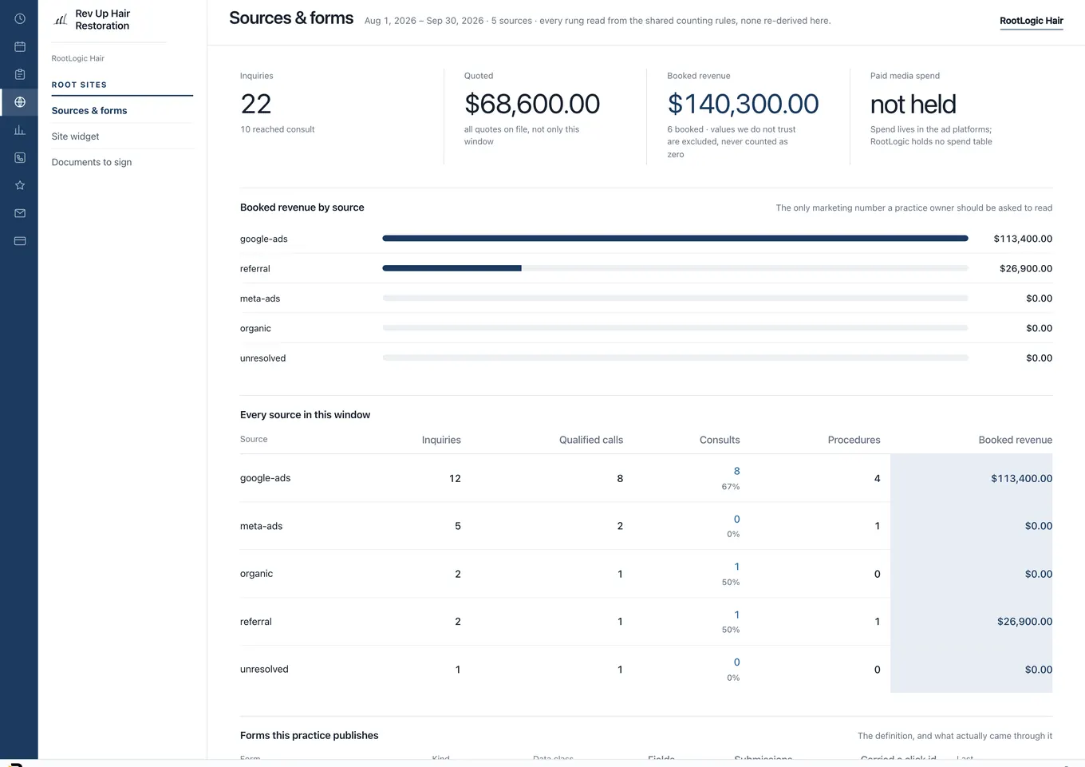Select the RootLogic Hair tab at top right
Viewport: 1085px width, 767px height.
(x=1032, y=21)
